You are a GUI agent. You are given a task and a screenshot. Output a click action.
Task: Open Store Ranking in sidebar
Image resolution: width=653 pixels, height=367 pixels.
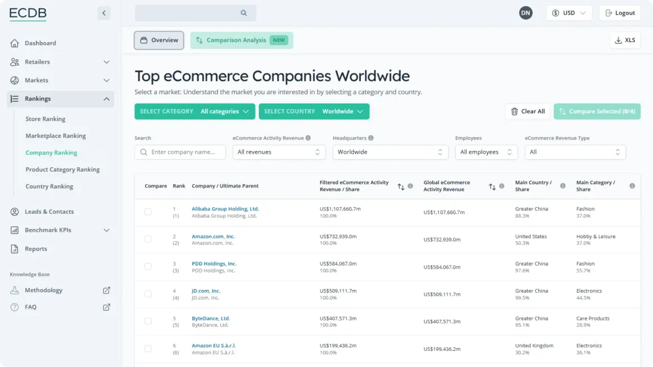pos(46,119)
